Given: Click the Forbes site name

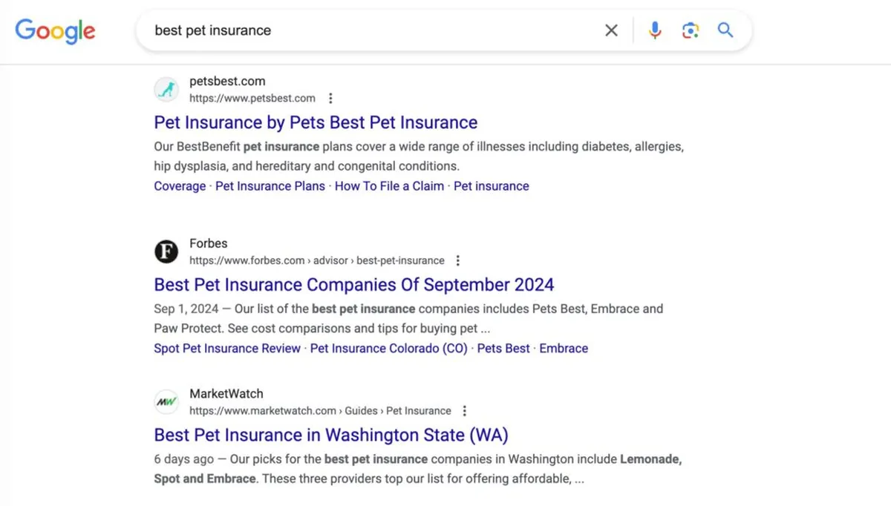Looking at the screenshot, I should click(209, 243).
